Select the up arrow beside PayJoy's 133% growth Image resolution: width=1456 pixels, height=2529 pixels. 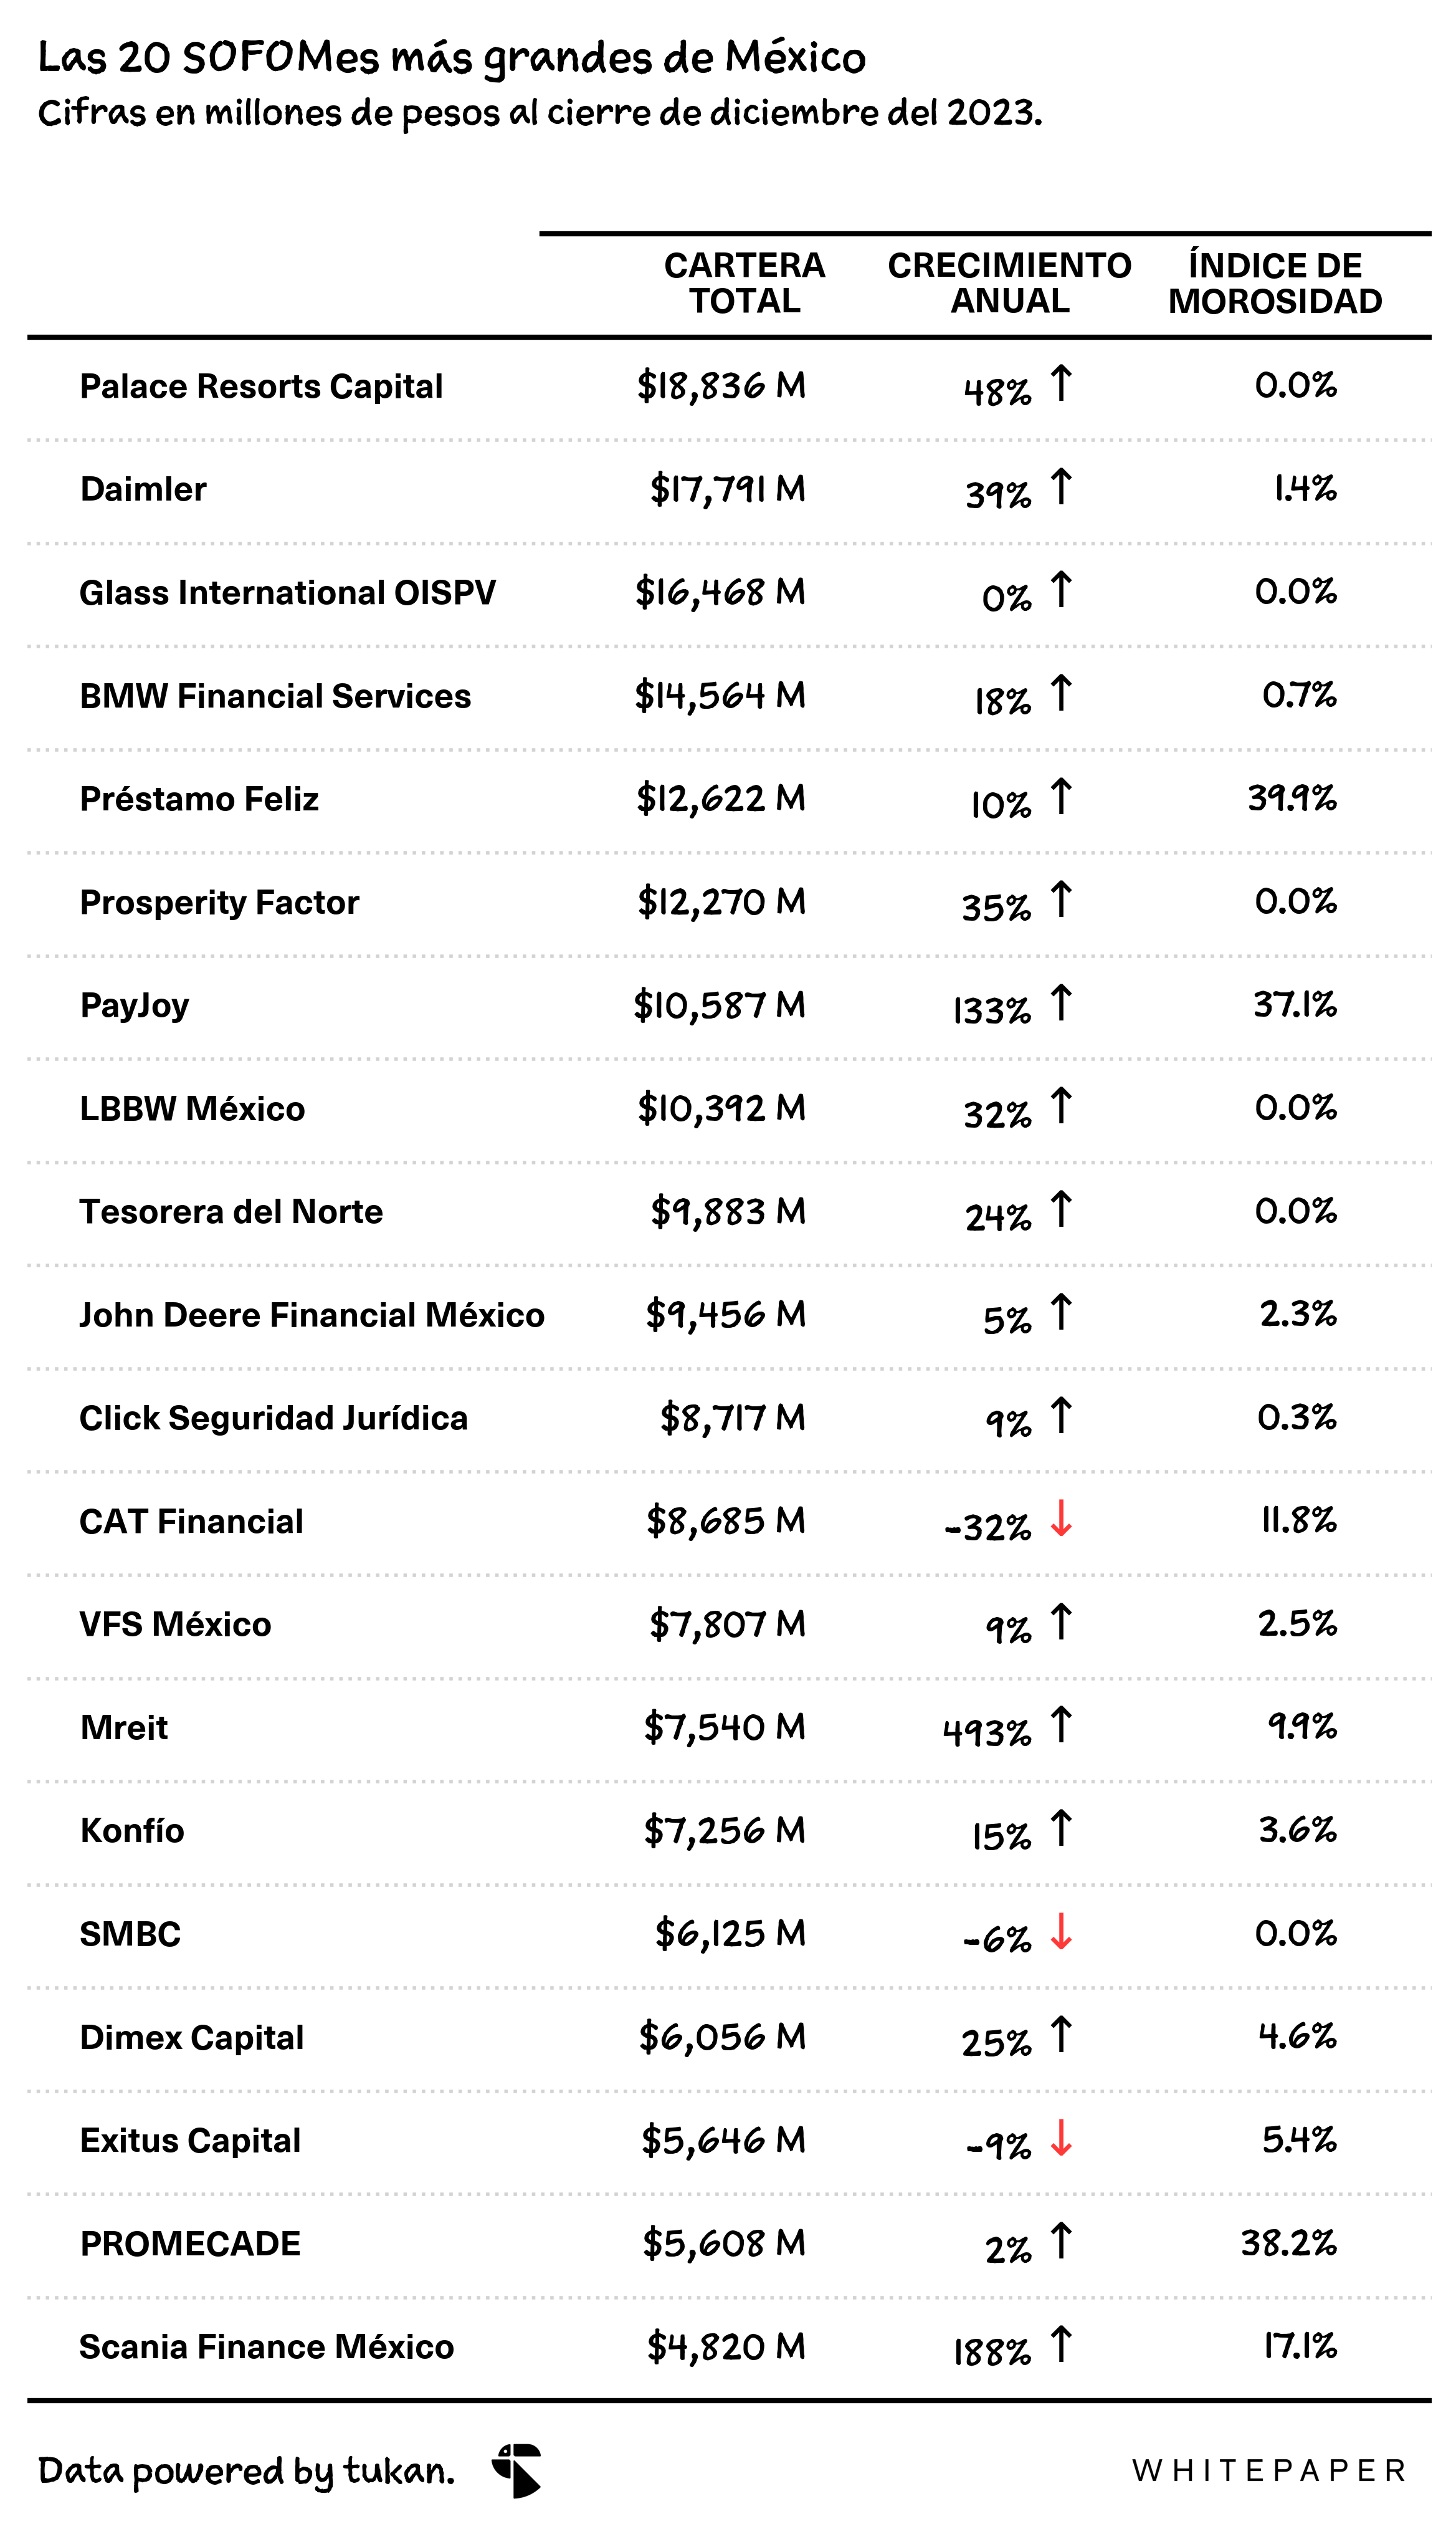coord(1061,1004)
